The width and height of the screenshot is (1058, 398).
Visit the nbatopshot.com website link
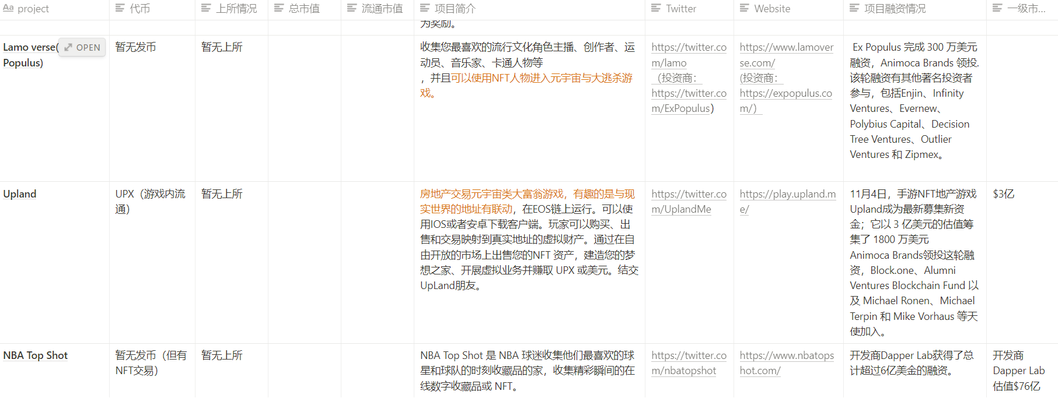(x=787, y=363)
